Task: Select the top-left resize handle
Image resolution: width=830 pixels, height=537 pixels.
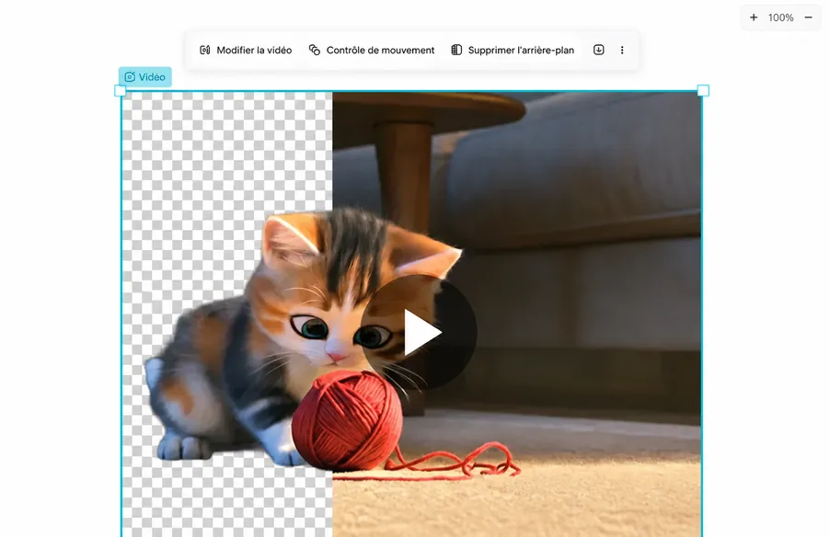Action: pyautogui.click(x=121, y=91)
